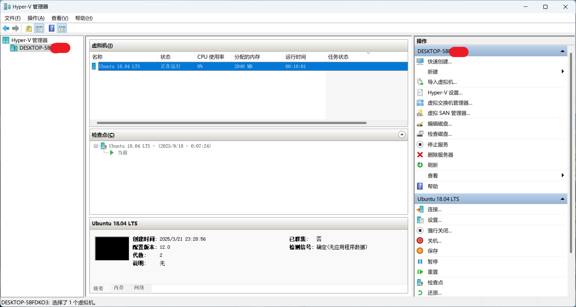The image size is (576, 307).
Task: Click the 快速创建 icon
Action: (420, 61)
